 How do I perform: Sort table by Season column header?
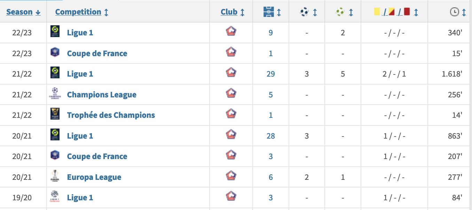click(x=23, y=12)
